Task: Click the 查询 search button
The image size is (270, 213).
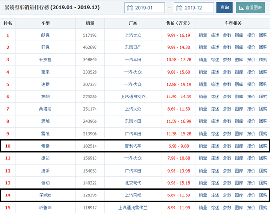Action: tap(225, 8)
